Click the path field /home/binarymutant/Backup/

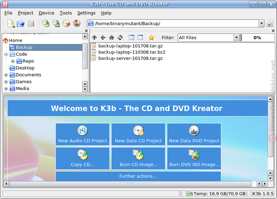pyautogui.click(x=173, y=24)
